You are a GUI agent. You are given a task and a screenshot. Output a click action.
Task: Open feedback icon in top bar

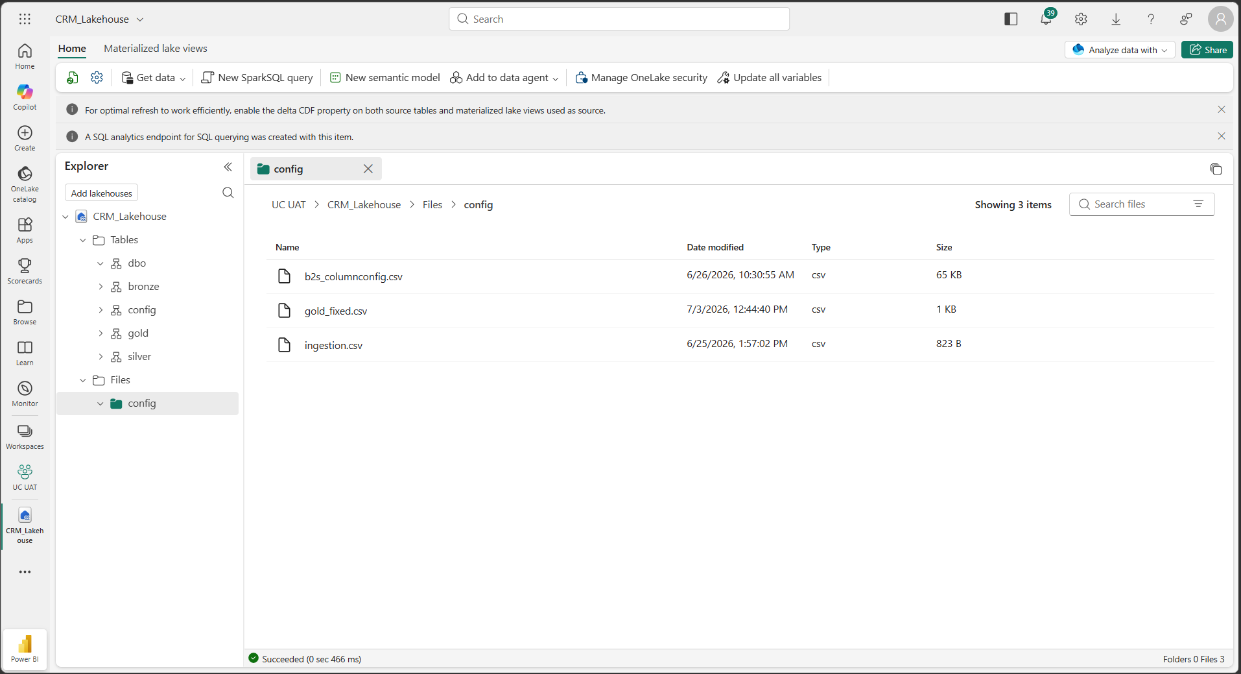1186,19
